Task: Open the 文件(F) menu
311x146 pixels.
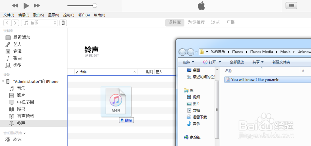Action: pos(9,15)
